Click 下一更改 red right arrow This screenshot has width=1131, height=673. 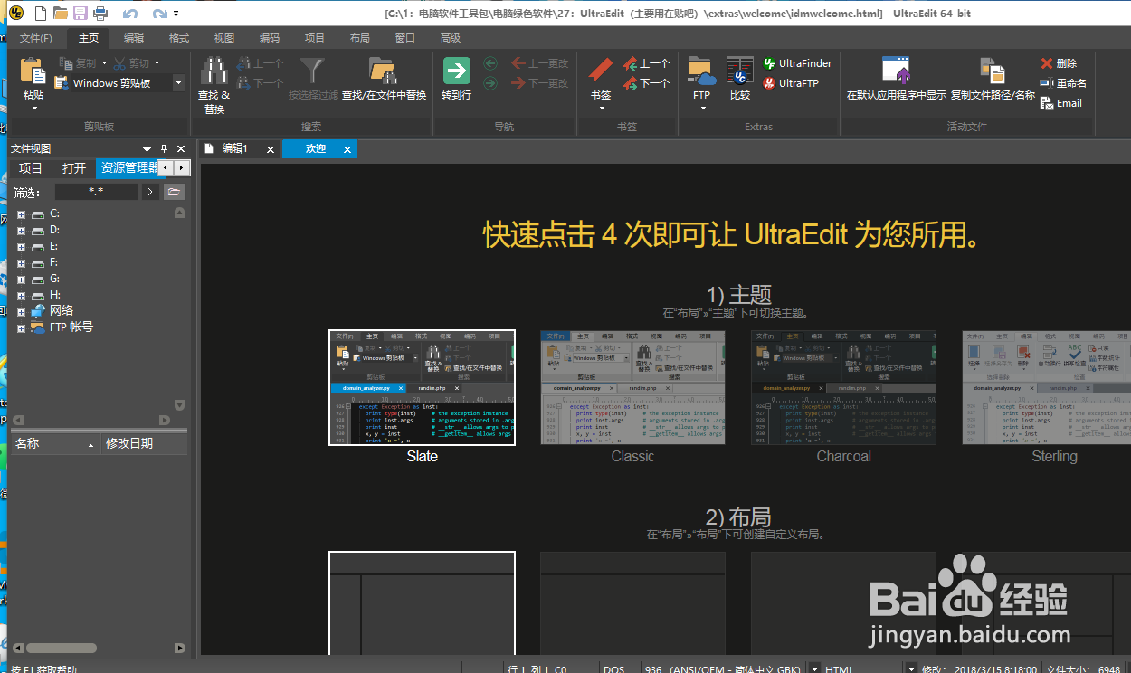539,83
